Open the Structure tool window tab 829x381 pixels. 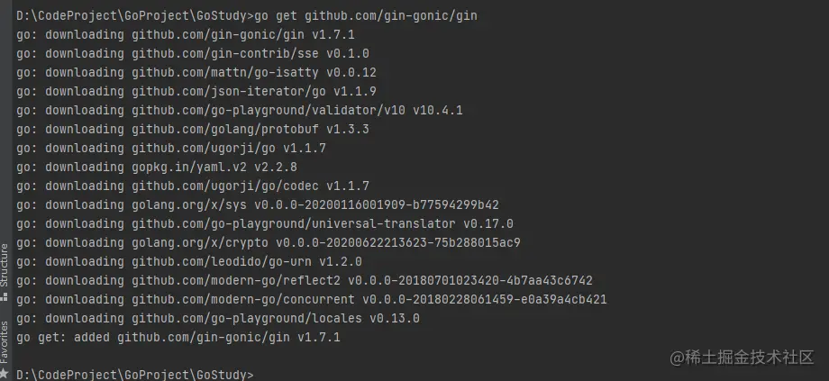(5, 272)
